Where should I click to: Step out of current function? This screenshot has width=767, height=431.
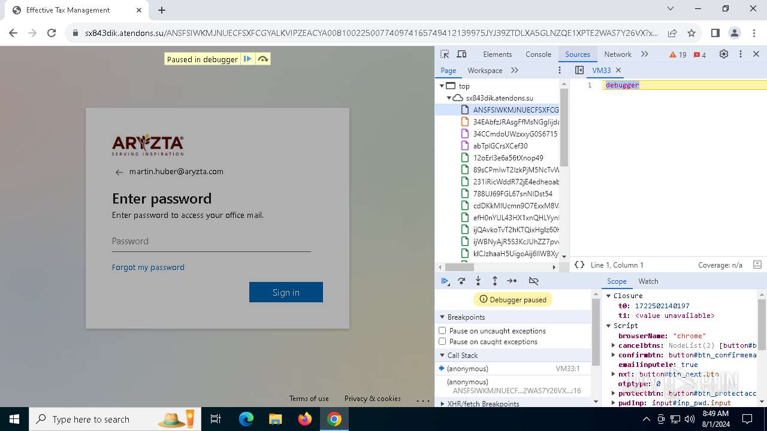click(x=495, y=281)
